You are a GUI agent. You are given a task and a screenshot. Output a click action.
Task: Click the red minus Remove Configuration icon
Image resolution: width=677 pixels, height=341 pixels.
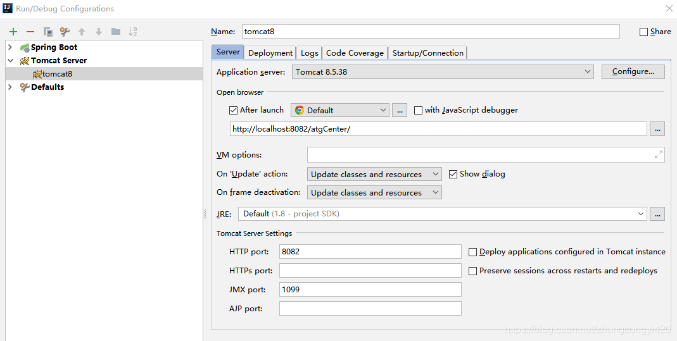click(x=30, y=32)
